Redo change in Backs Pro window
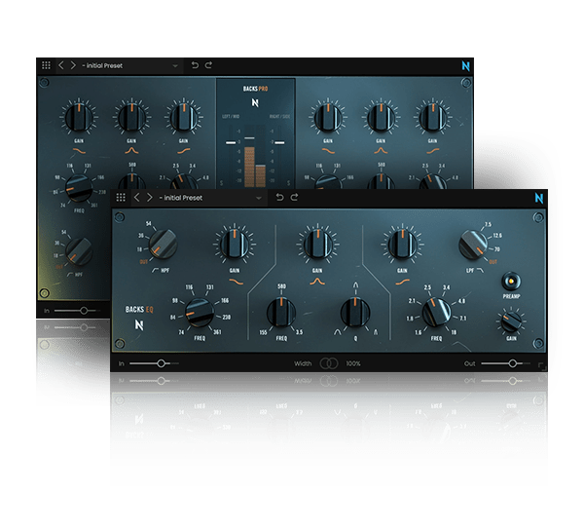The width and height of the screenshot is (584, 529). (x=208, y=65)
